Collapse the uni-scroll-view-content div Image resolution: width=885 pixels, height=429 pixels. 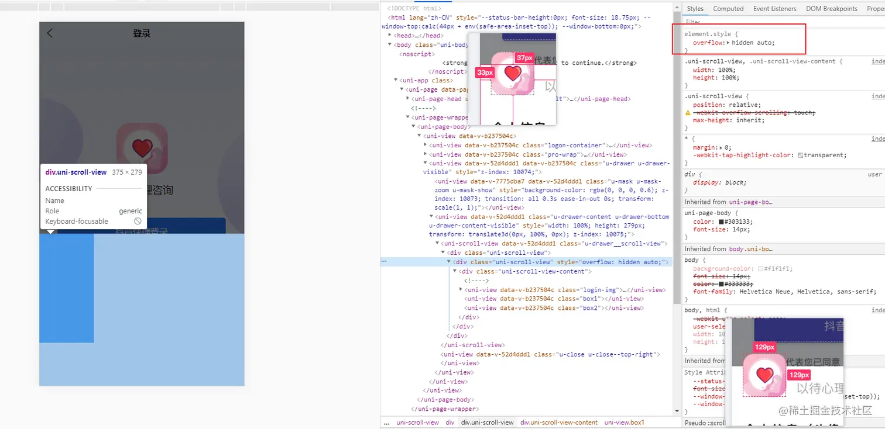coord(455,271)
